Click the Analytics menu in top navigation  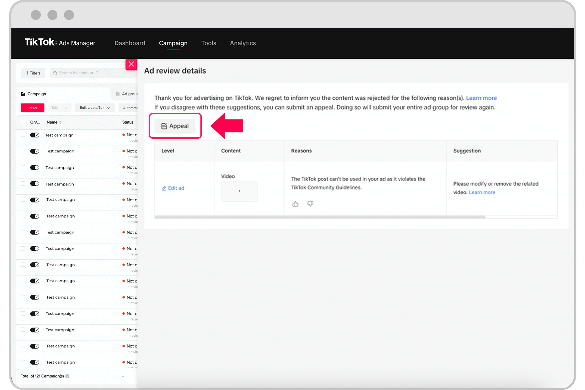(x=243, y=43)
